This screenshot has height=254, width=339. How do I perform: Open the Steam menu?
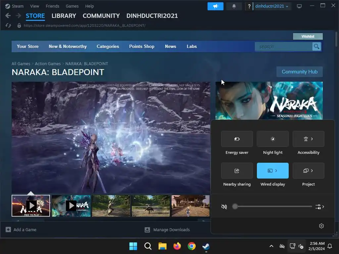18,6
